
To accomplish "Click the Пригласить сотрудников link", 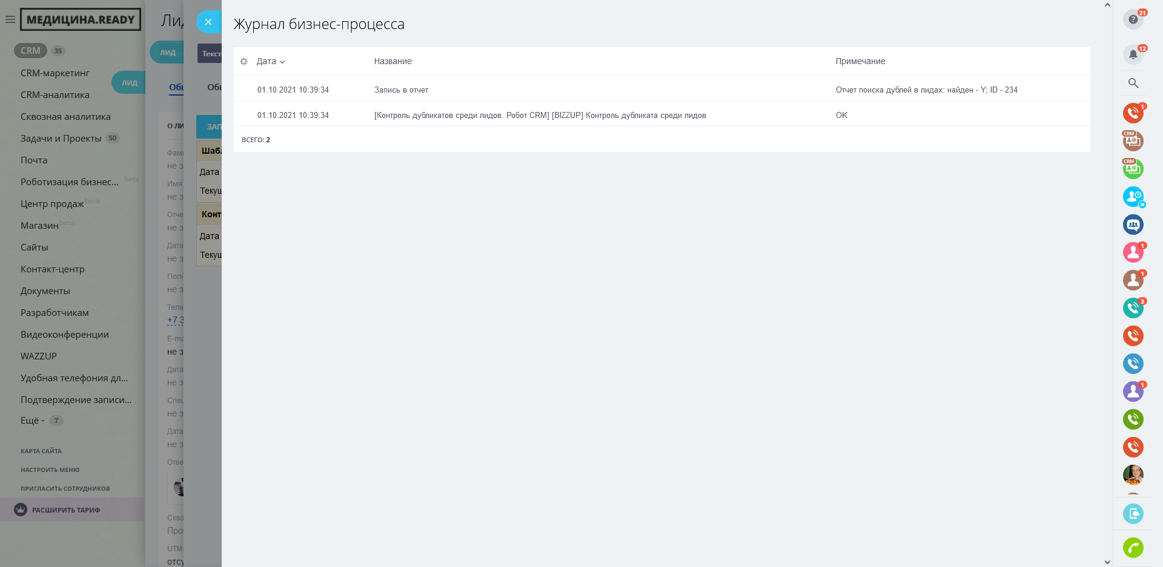I will pos(65,488).
